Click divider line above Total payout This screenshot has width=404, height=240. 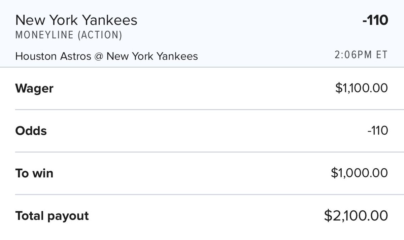pos(202,195)
